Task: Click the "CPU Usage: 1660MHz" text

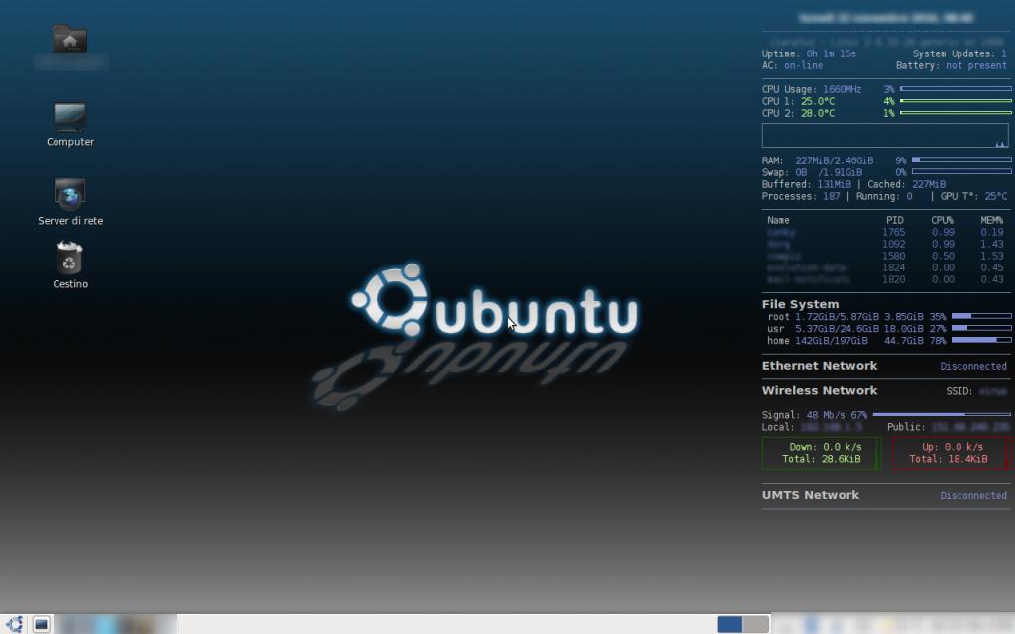Action: (812, 89)
